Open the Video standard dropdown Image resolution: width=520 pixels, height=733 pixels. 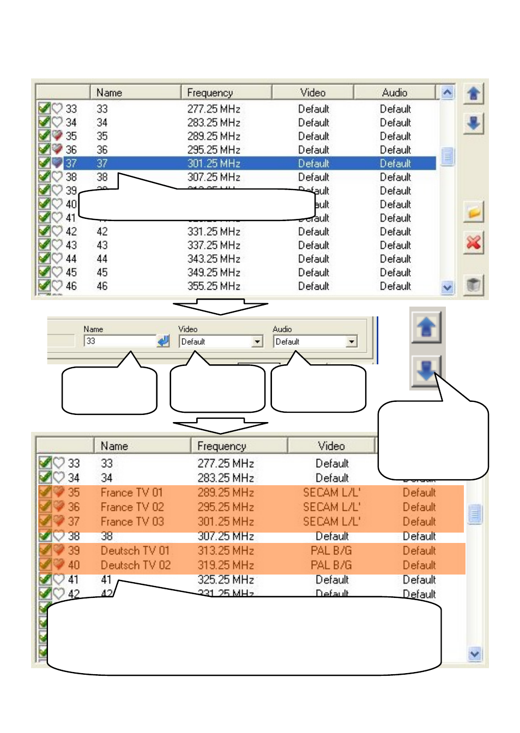coord(258,342)
